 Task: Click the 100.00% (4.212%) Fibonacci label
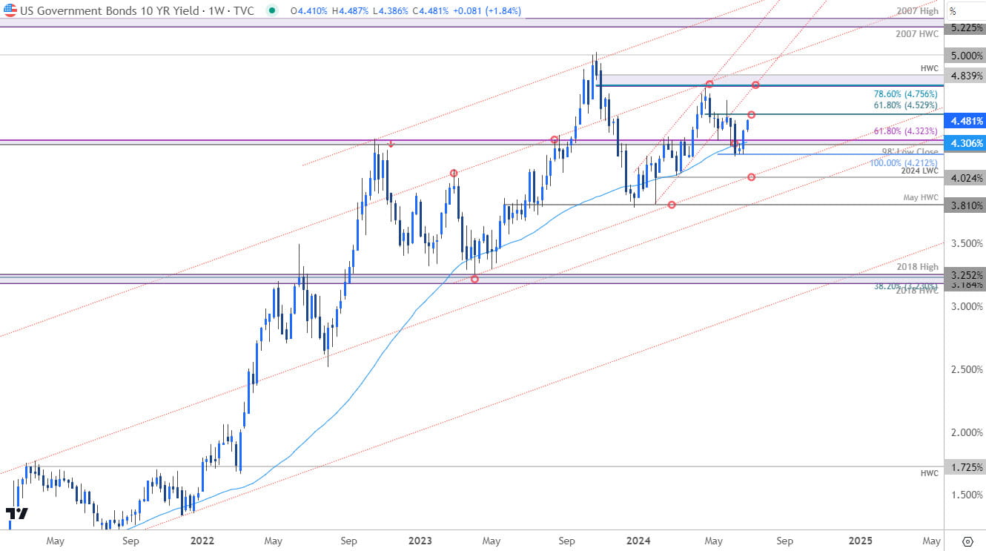(x=904, y=162)
